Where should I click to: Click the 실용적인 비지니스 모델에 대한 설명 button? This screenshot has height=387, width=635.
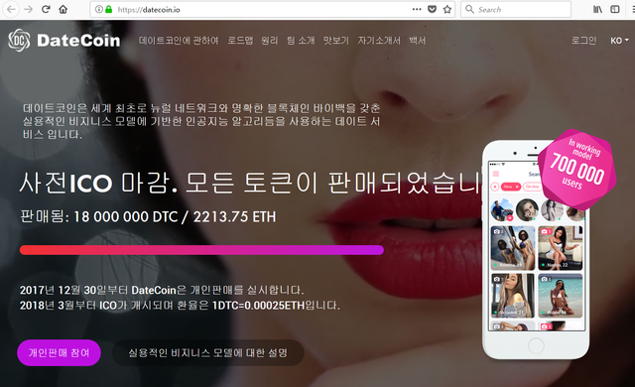pos(207,352)
